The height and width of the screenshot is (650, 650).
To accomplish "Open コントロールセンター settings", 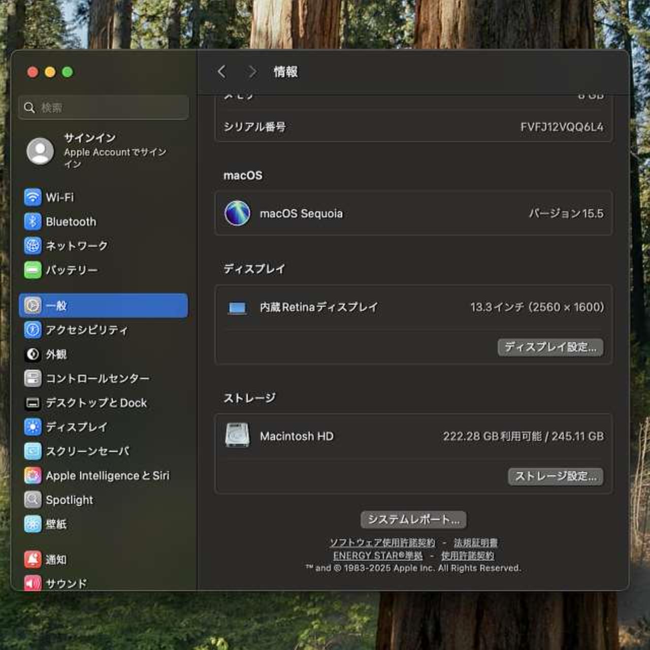I will click(97, 379).
